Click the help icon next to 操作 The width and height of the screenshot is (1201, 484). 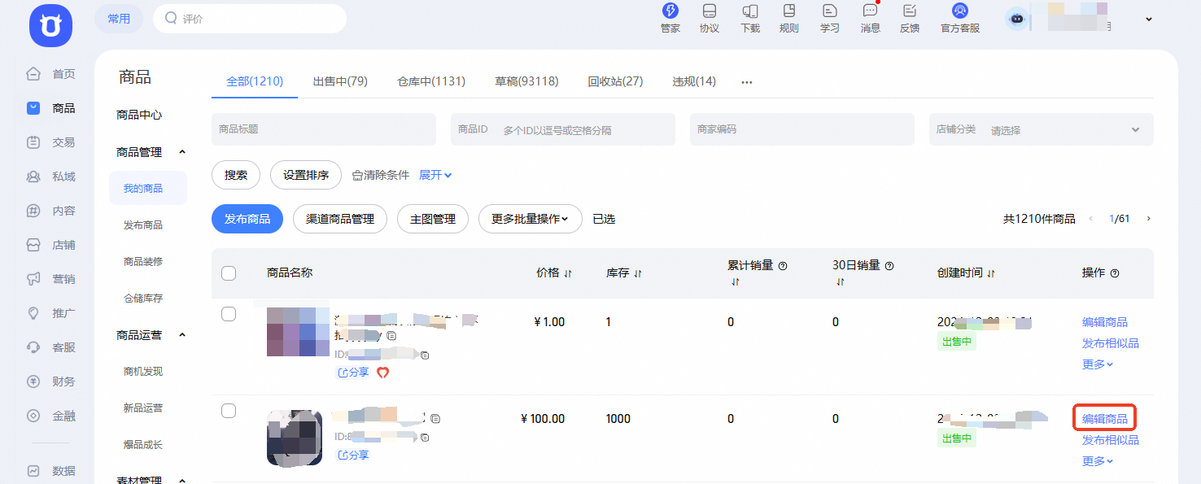tap(1115, 273)
